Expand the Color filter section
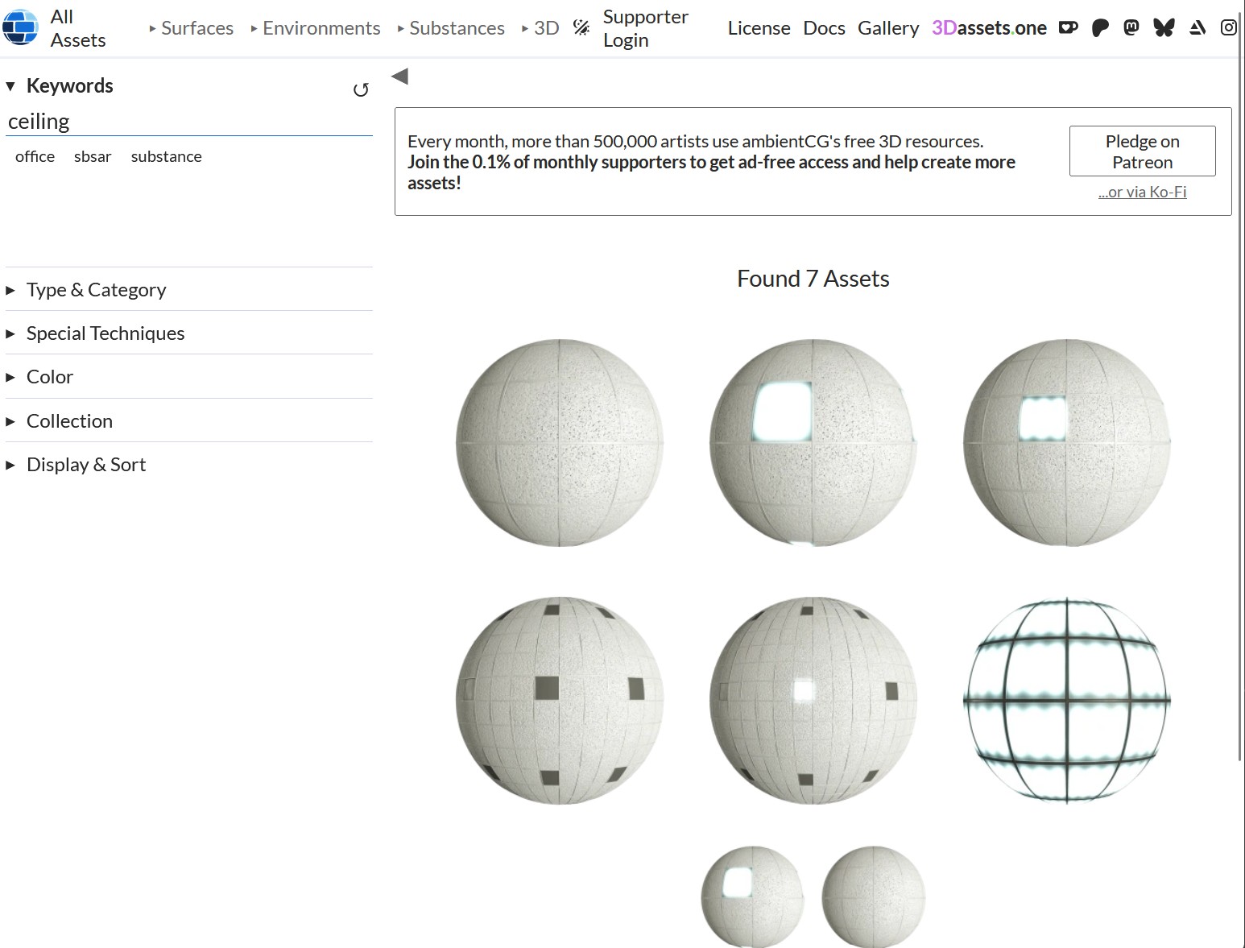The image size is (1245, 948). tap(49, 377)
